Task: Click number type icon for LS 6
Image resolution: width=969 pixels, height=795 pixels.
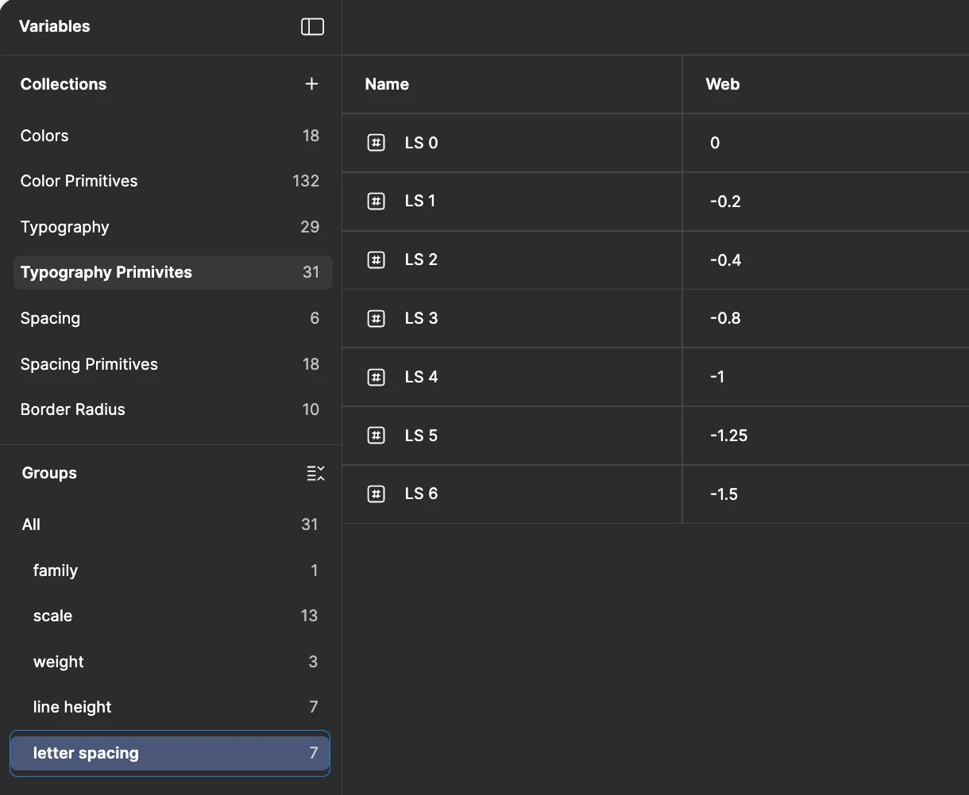Action: click(x=376, y=494)
